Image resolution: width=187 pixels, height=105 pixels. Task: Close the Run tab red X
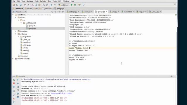pos(14,99)
